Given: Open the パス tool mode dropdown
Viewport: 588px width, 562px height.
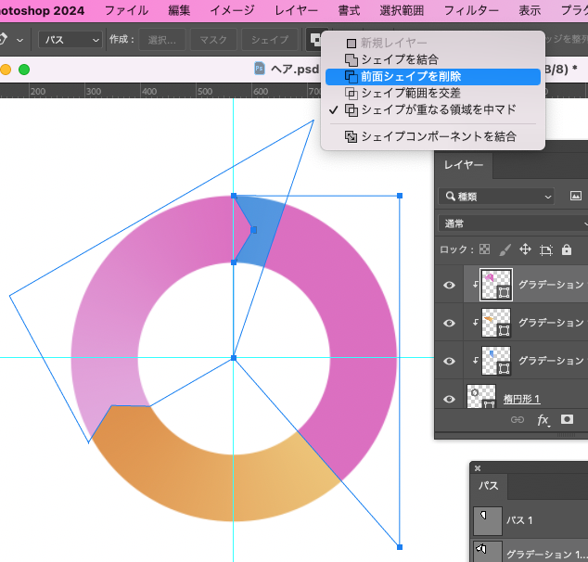Looking at the screenshot, I should [x=70, y=39].
